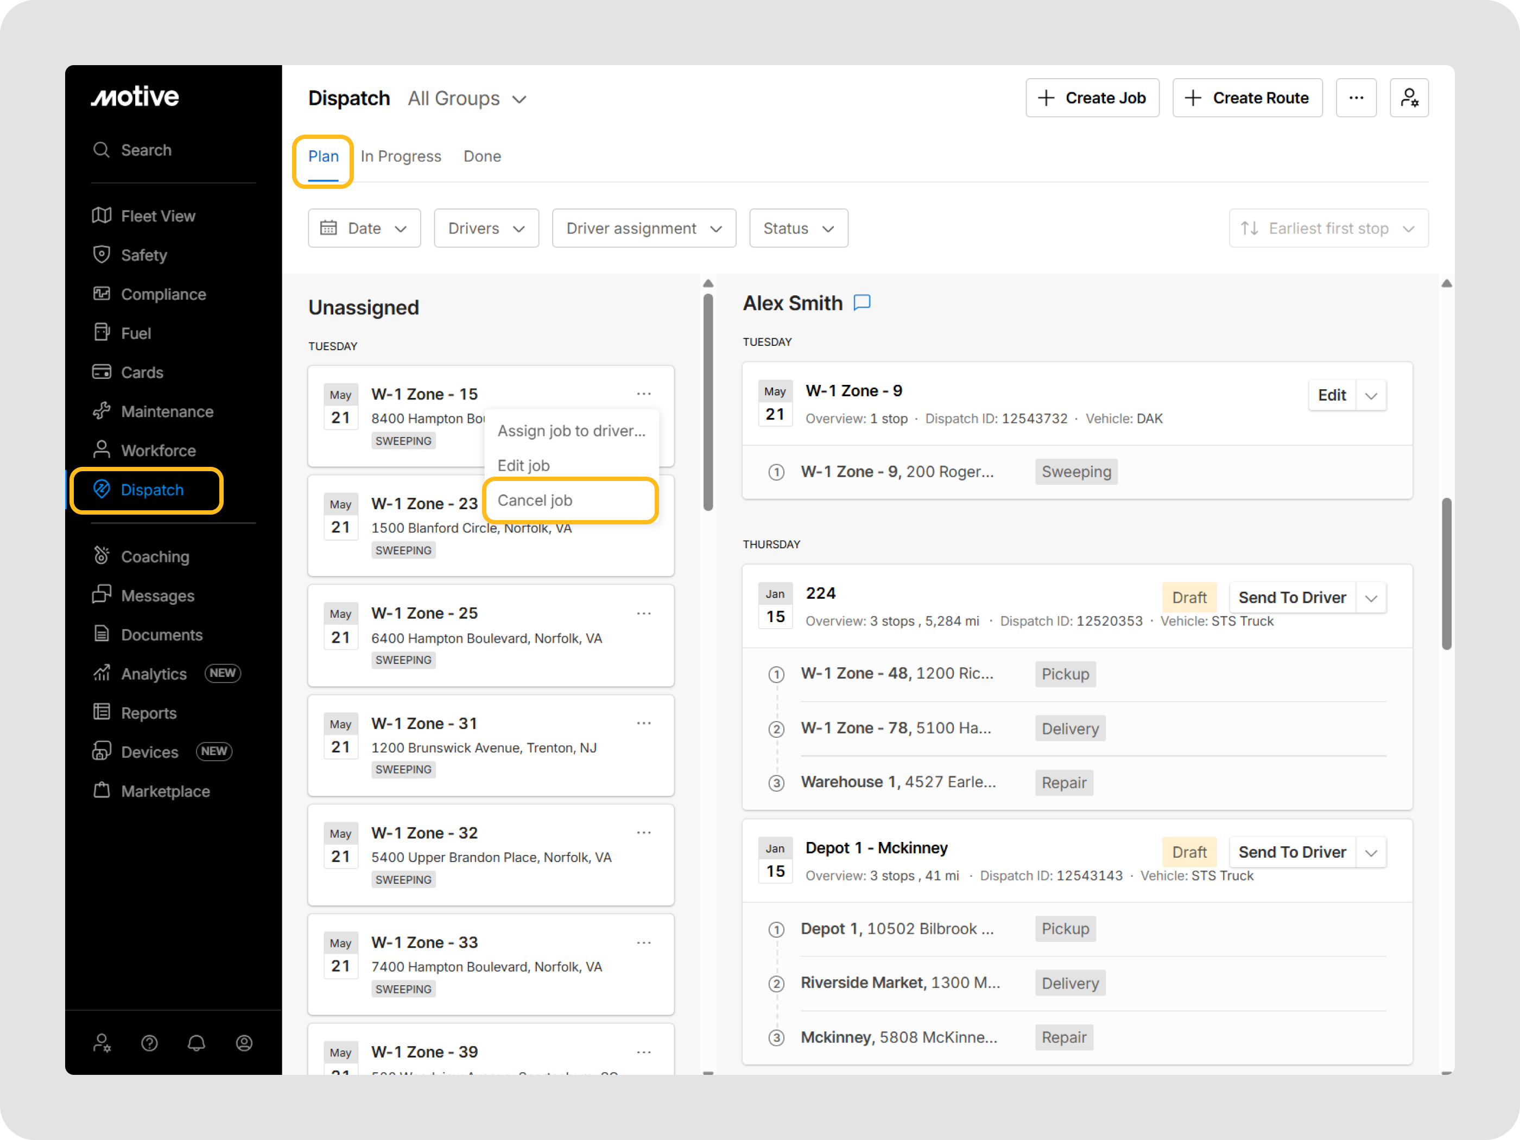Screen dimensions: 1520x1140
Task: Click the Create Job button
Action: [x=1092, y=98]
